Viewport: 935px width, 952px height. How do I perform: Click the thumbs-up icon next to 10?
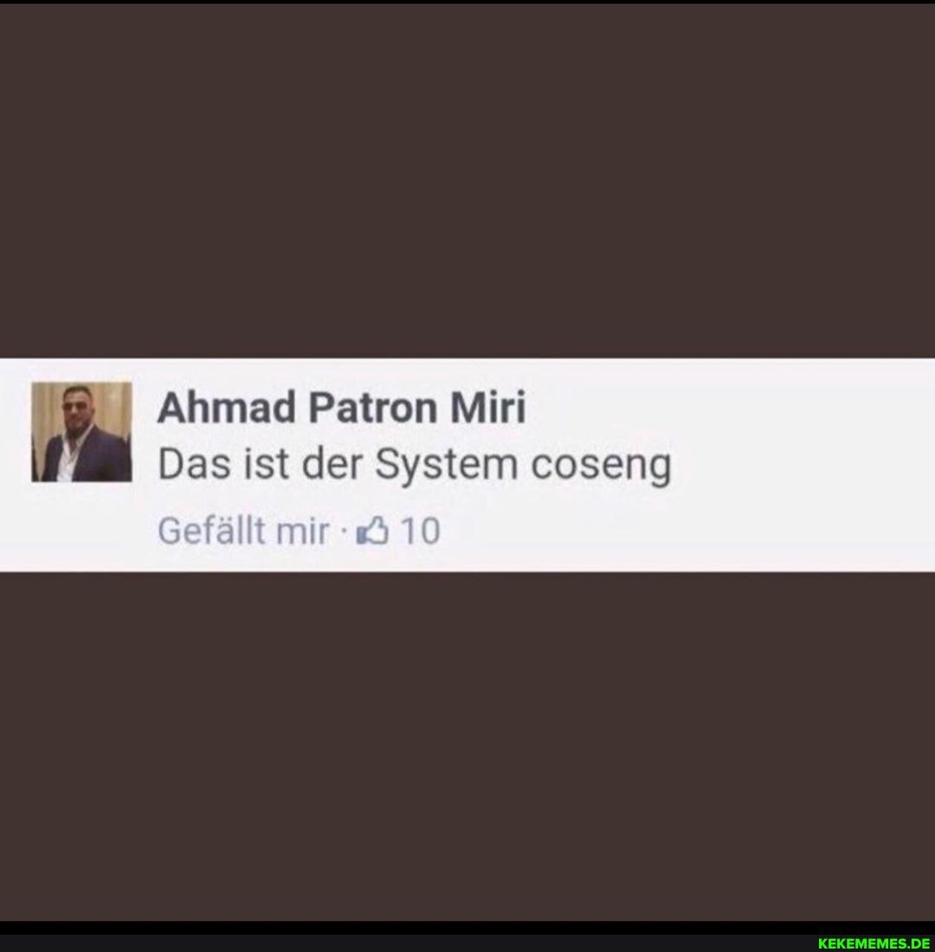[371, 531]
